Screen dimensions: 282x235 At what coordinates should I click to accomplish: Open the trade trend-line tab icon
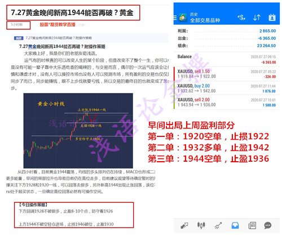tap(218, 225)
